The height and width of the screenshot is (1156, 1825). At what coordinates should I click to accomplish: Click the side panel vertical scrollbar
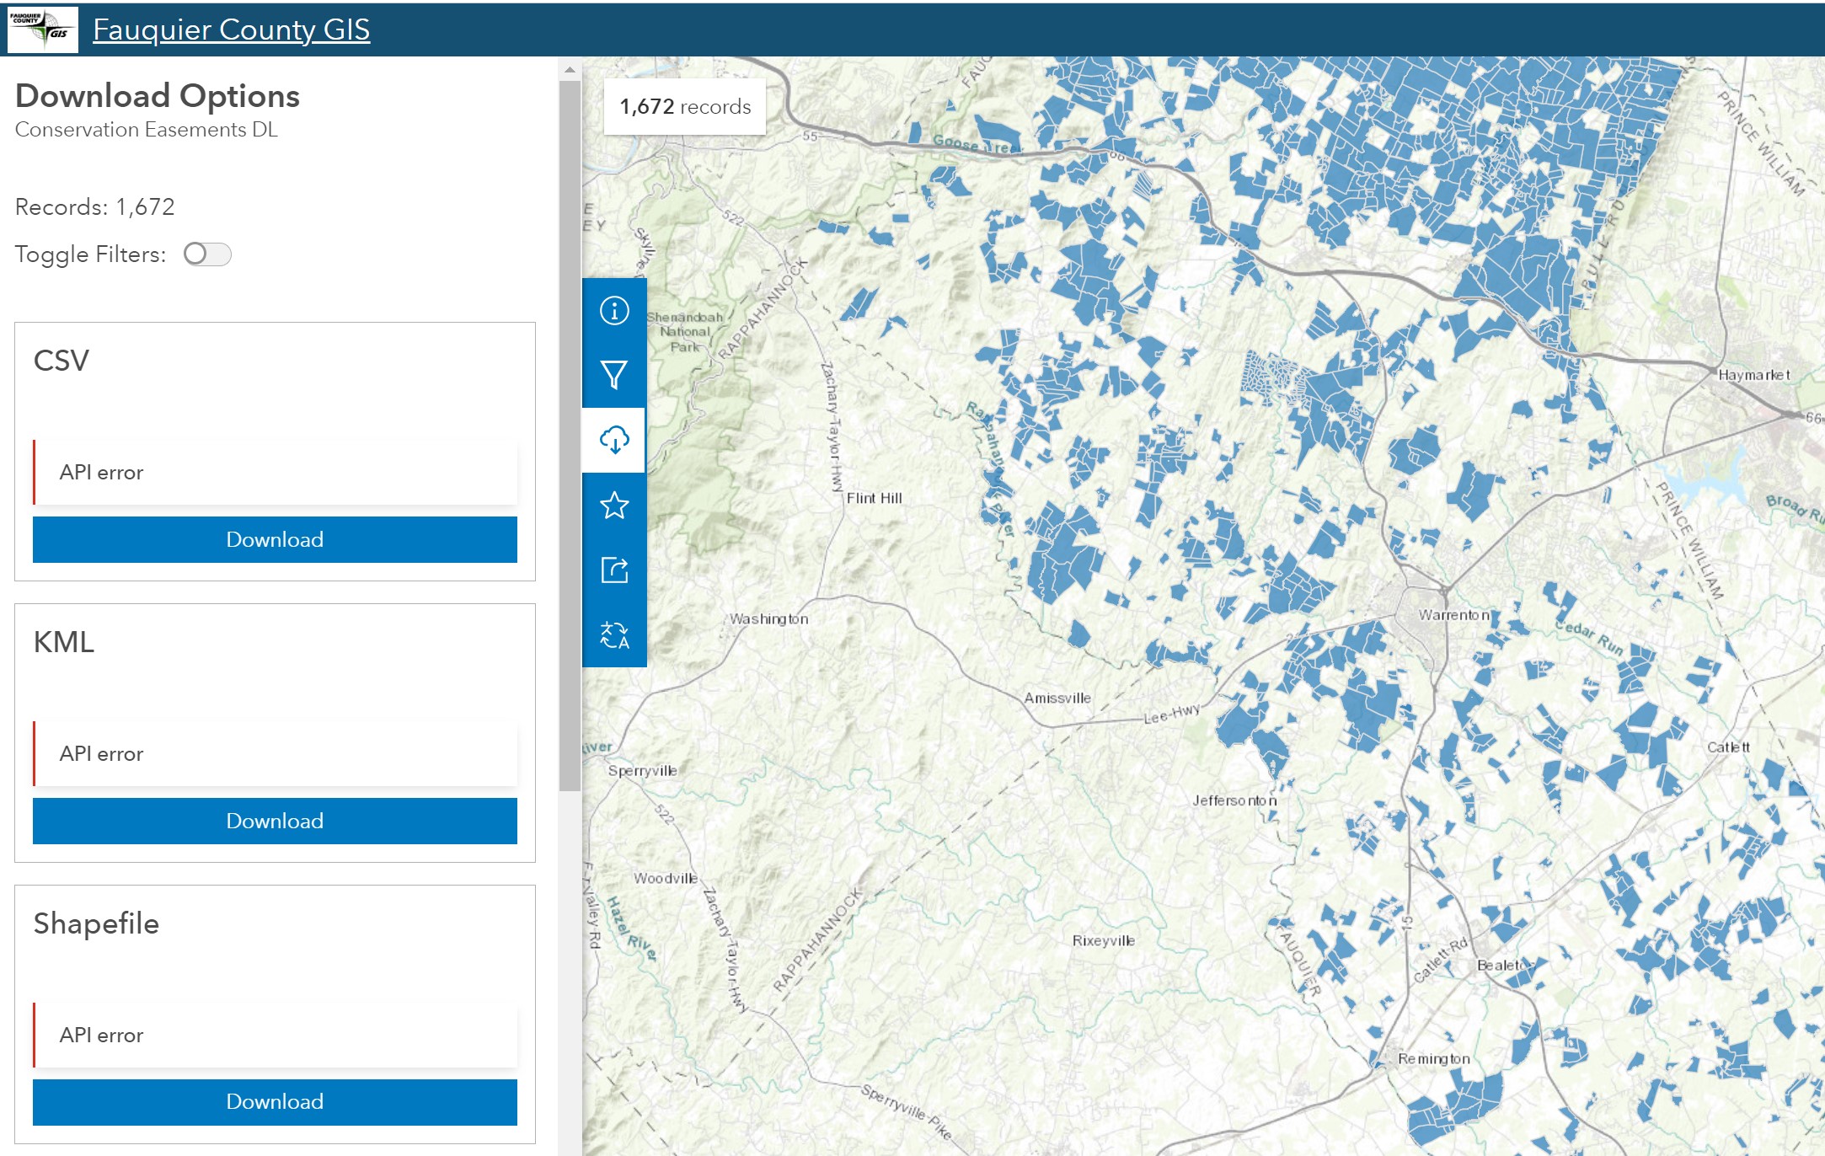point(570,435)
